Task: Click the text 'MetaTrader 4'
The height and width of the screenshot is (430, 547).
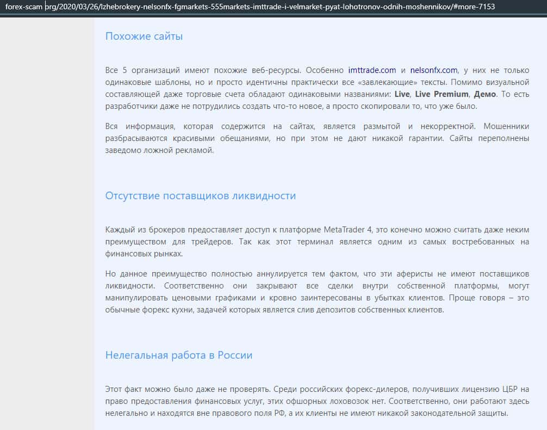Action: pyautogui.click(x=347, y=230)
